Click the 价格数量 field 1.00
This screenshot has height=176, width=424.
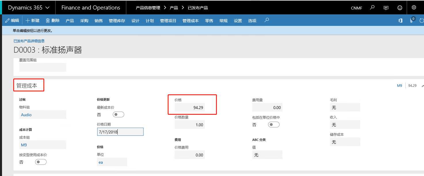[190, 125]
